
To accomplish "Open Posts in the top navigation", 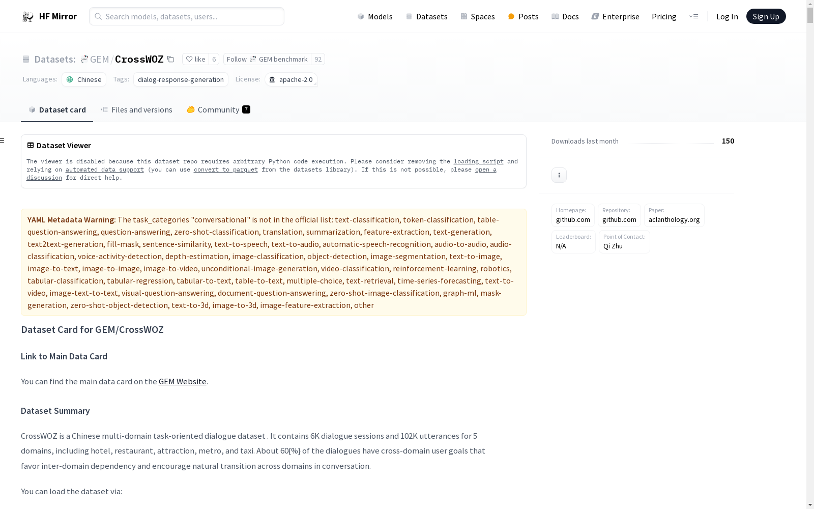I will (x=523, y=17).
